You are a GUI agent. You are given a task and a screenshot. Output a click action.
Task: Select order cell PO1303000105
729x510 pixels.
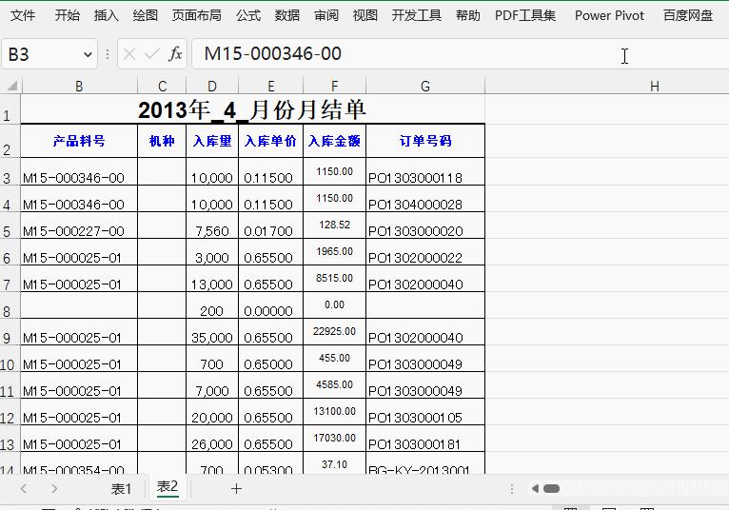pos(425,412)
